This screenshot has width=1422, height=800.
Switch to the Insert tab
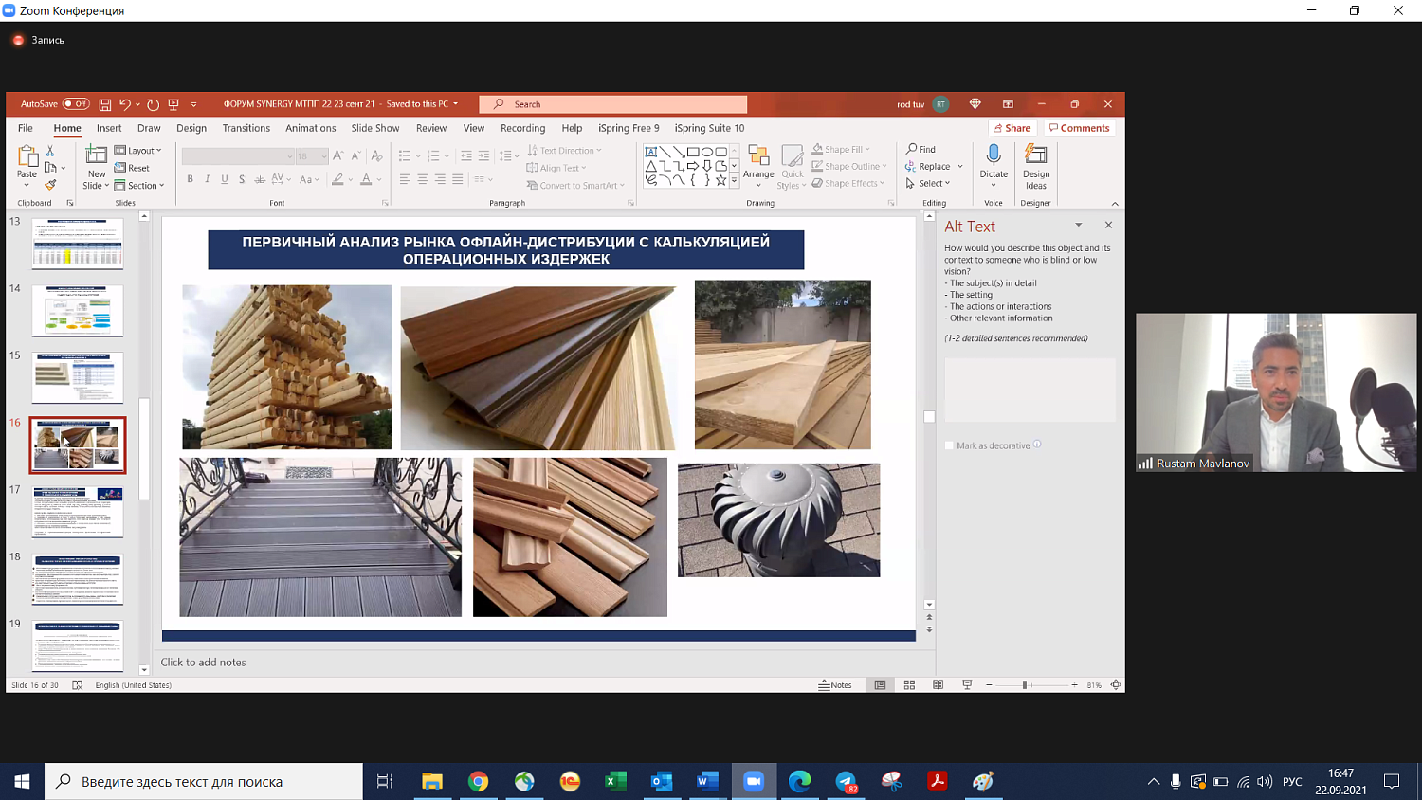pyautogui.click(x=109, y=128)
